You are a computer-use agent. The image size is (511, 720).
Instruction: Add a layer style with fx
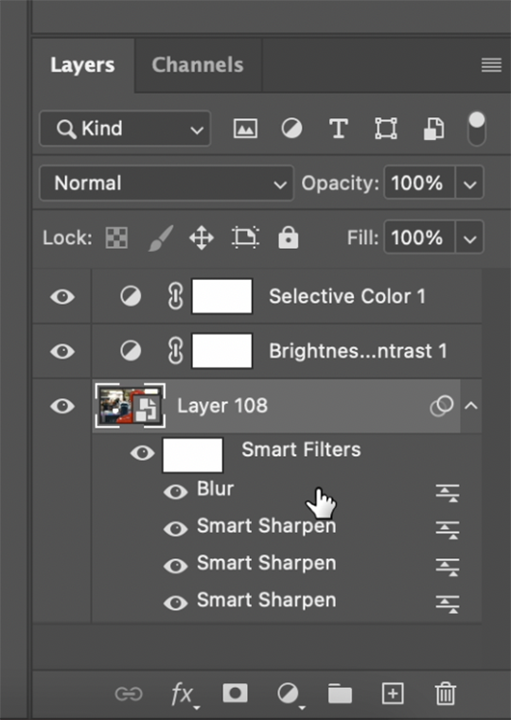coord(184,694)
